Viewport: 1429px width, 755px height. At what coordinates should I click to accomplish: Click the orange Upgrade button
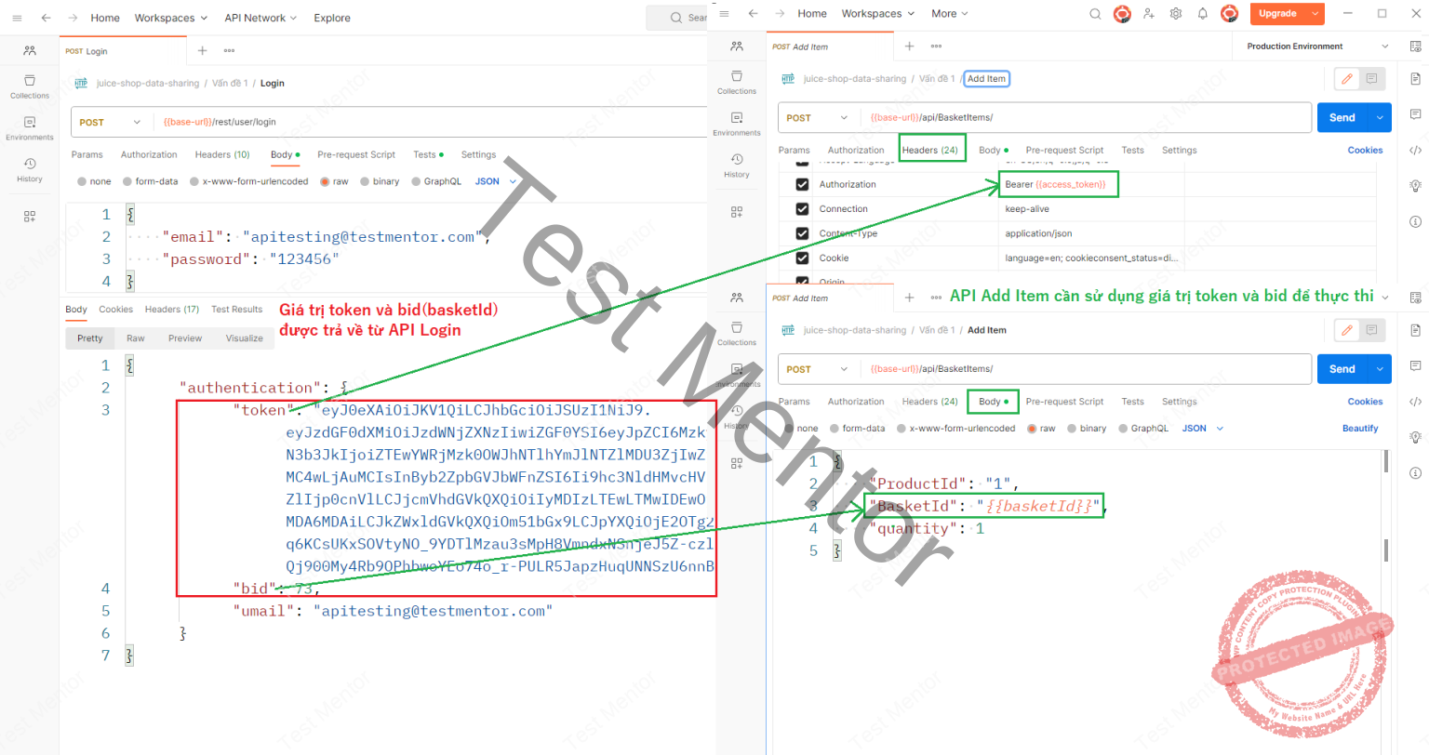coord(1277,14)
